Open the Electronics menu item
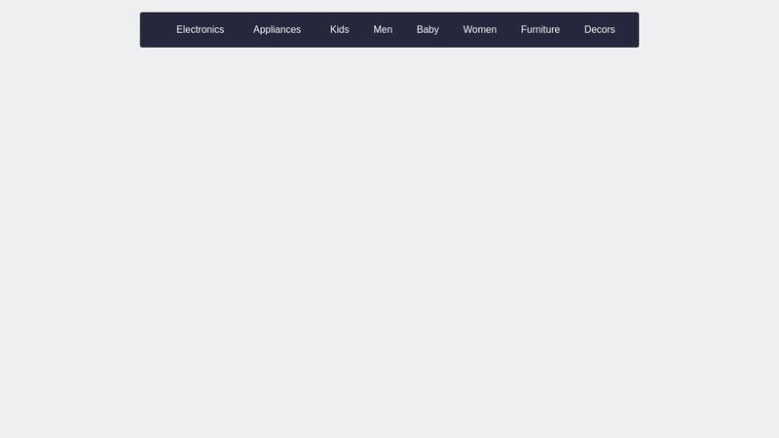Screen dimensions: 779x438 click(x=200, y=30)
